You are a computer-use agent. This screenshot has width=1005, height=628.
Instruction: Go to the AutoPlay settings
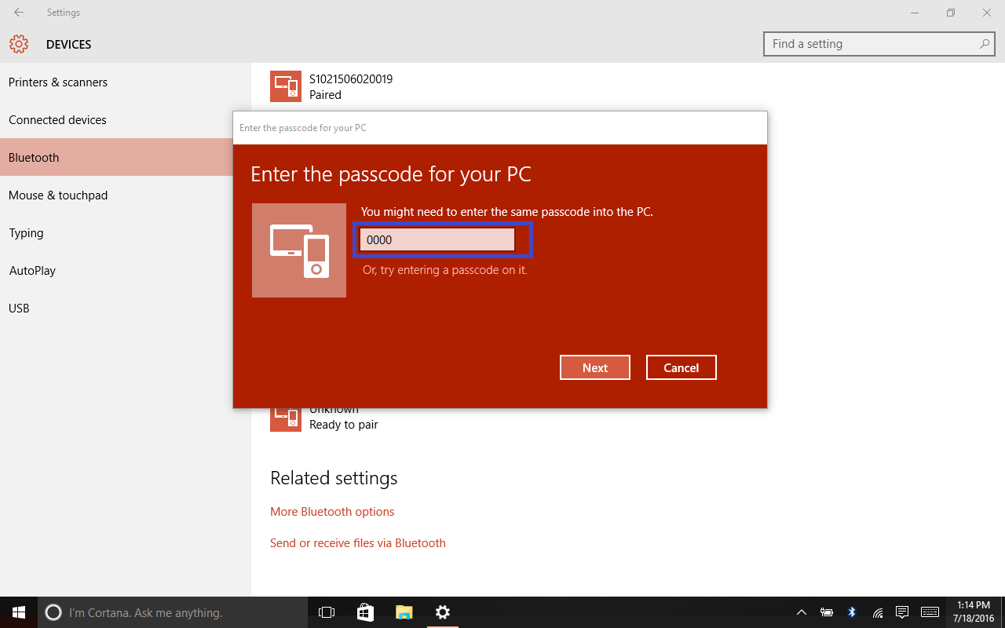click(32, 271)
